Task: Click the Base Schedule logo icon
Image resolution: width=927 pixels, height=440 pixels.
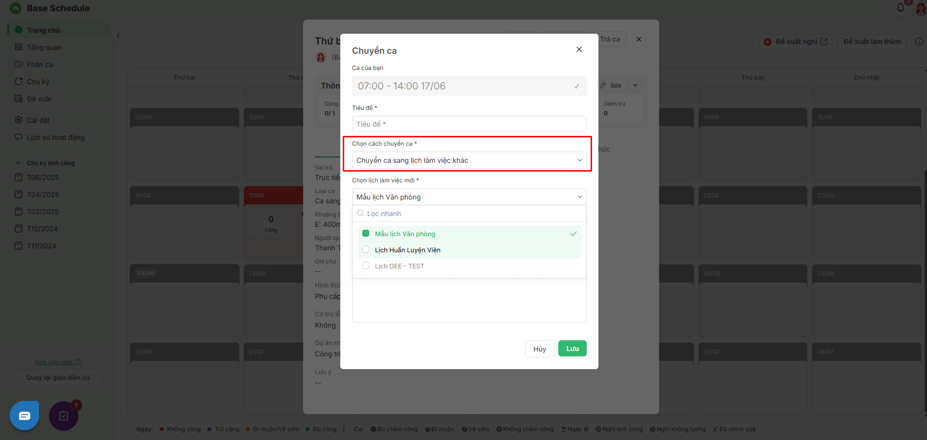Action: coord(16,8)
